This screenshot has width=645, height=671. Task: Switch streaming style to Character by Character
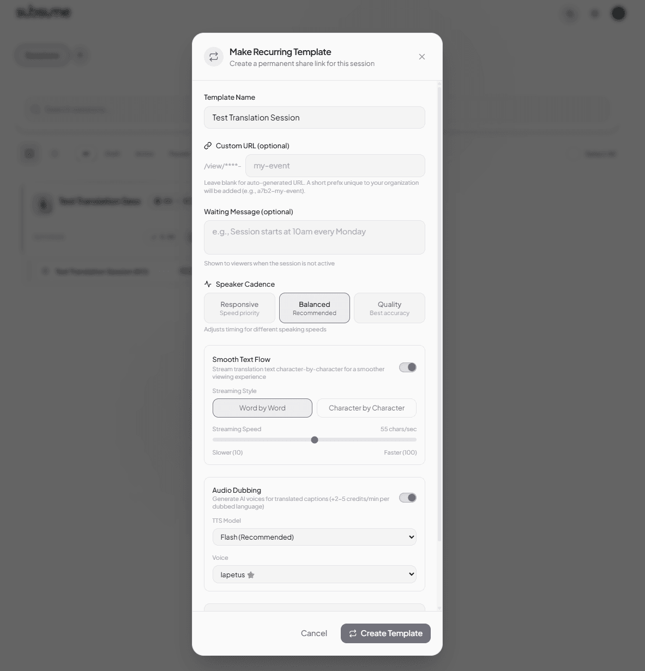coord(366,408)
